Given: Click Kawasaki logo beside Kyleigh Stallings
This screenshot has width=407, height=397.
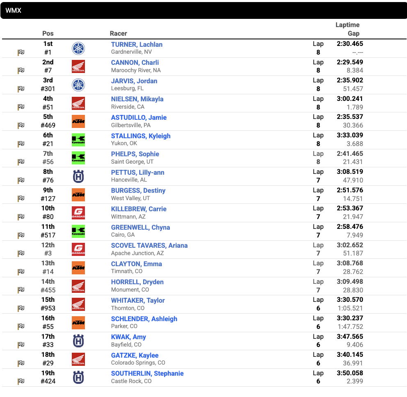Looking at the screenshot, I should pos(78,140).
